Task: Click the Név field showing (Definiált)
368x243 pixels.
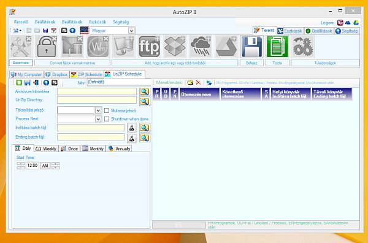Action: [118, 82]
